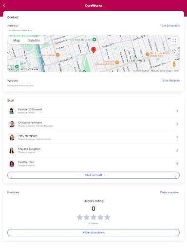Open map Terms link
The width and height of the screenshot is (187, 250).
[x=176, y=71]
